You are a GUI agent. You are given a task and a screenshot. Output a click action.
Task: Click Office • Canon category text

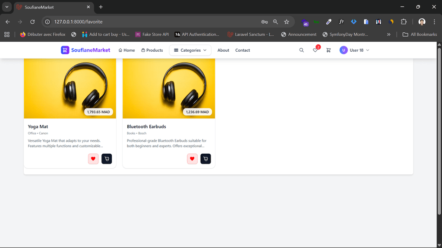[38, 133]
